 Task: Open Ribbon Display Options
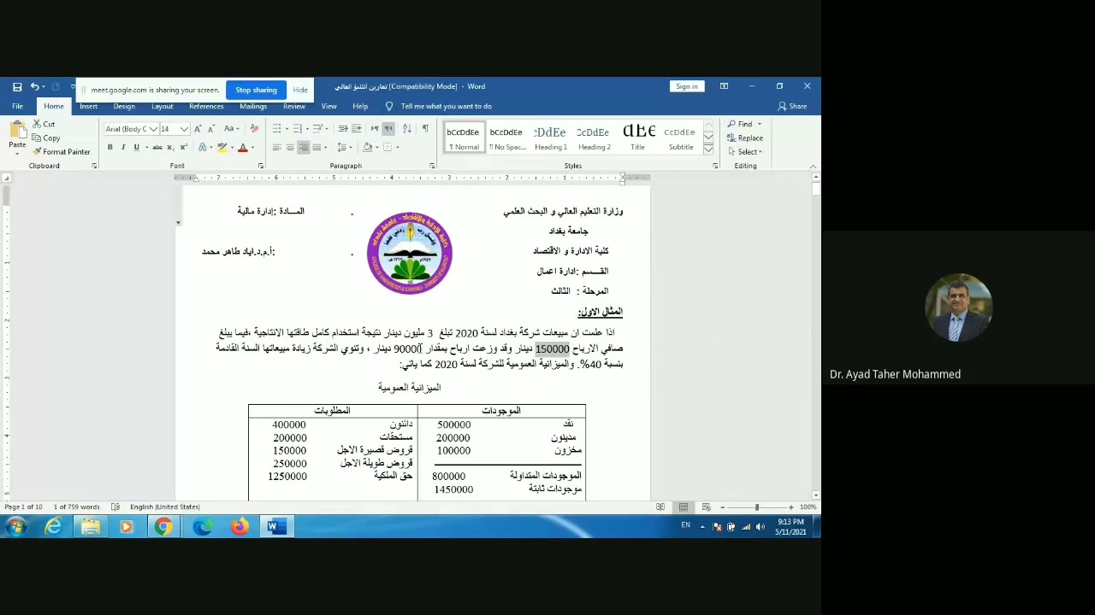pyautogui.click(x=724, y=86)
